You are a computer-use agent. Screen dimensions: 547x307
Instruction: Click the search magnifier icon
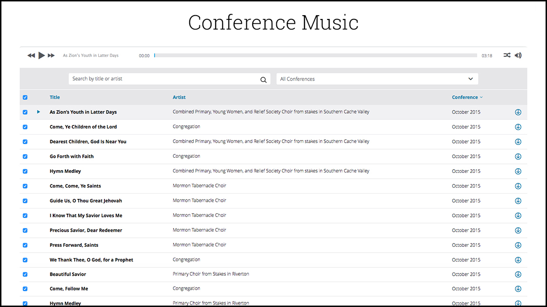click(264, 80)
